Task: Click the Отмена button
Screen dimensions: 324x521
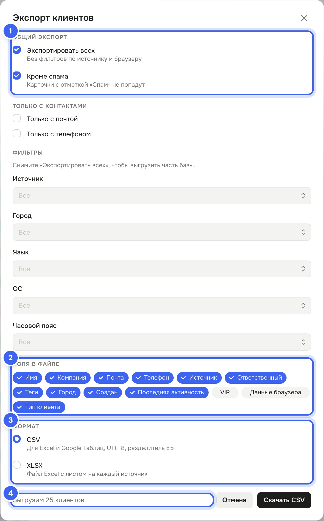Action: [x=234, y=500]
